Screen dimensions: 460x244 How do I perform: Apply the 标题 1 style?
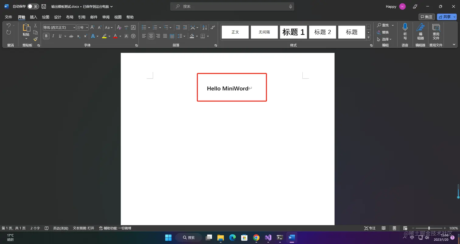294,32
